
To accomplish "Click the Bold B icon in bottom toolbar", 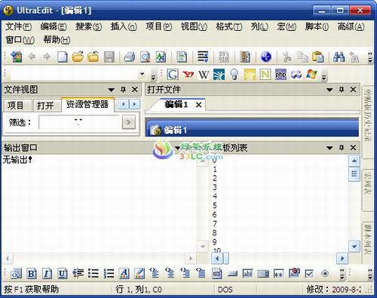I will coord(32,273).
